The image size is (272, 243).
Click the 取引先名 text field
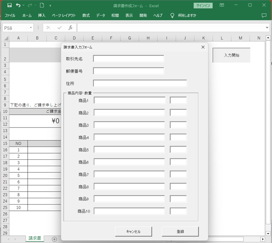point(128,59)
